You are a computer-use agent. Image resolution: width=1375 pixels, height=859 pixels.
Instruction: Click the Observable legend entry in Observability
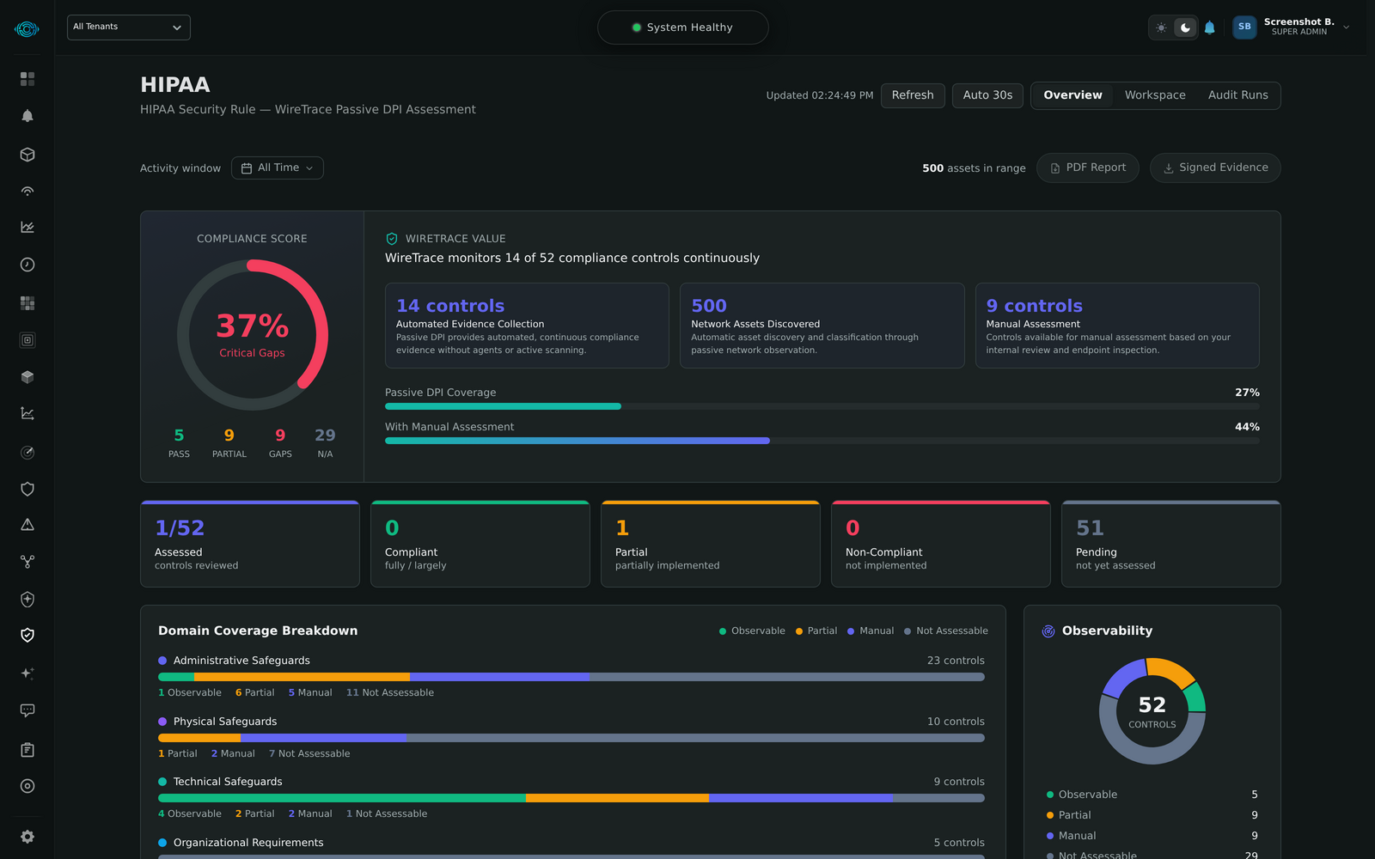click(1152, 795)
